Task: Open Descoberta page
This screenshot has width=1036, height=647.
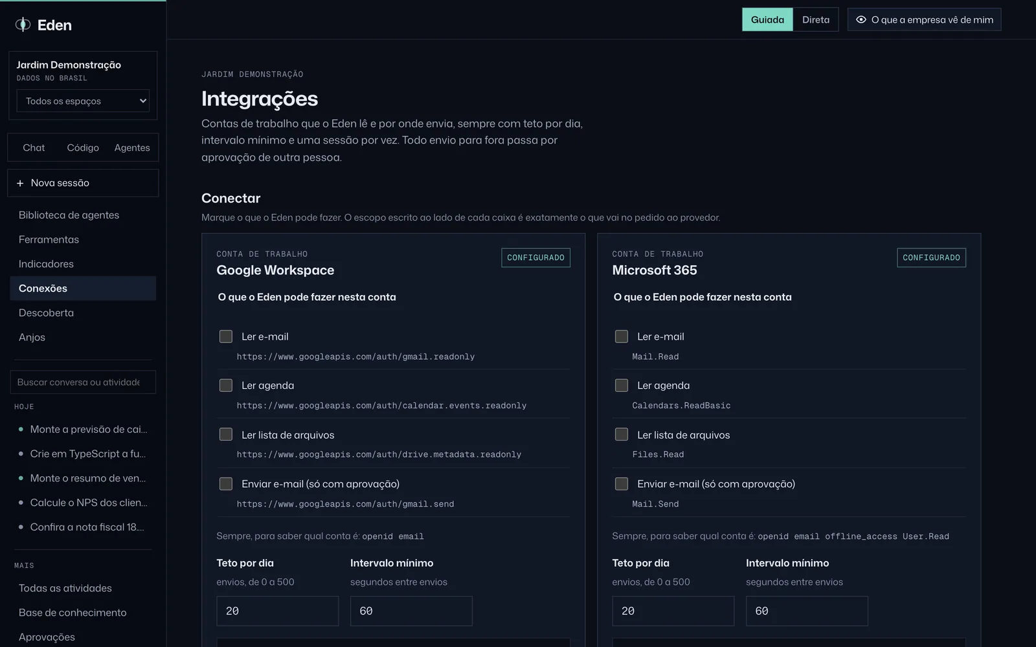Action: [x=83, y=313]
